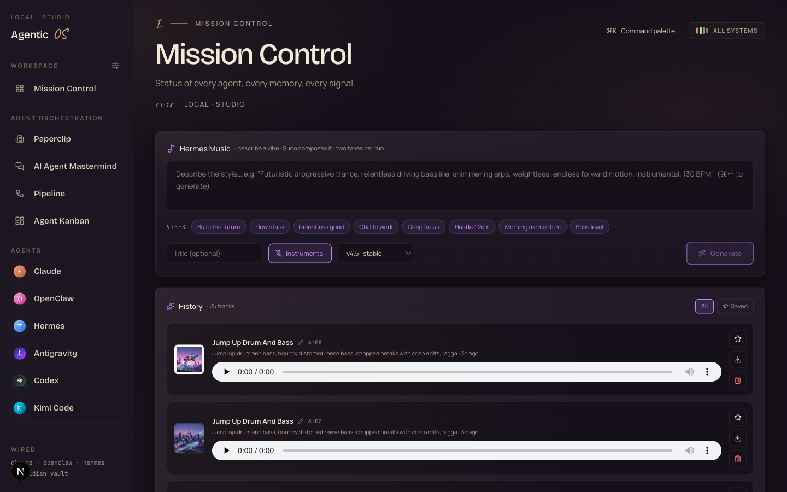787x492 pixels.
Task: Download the first Jump Up Drum And Bass track
Action: pos(738,360)
